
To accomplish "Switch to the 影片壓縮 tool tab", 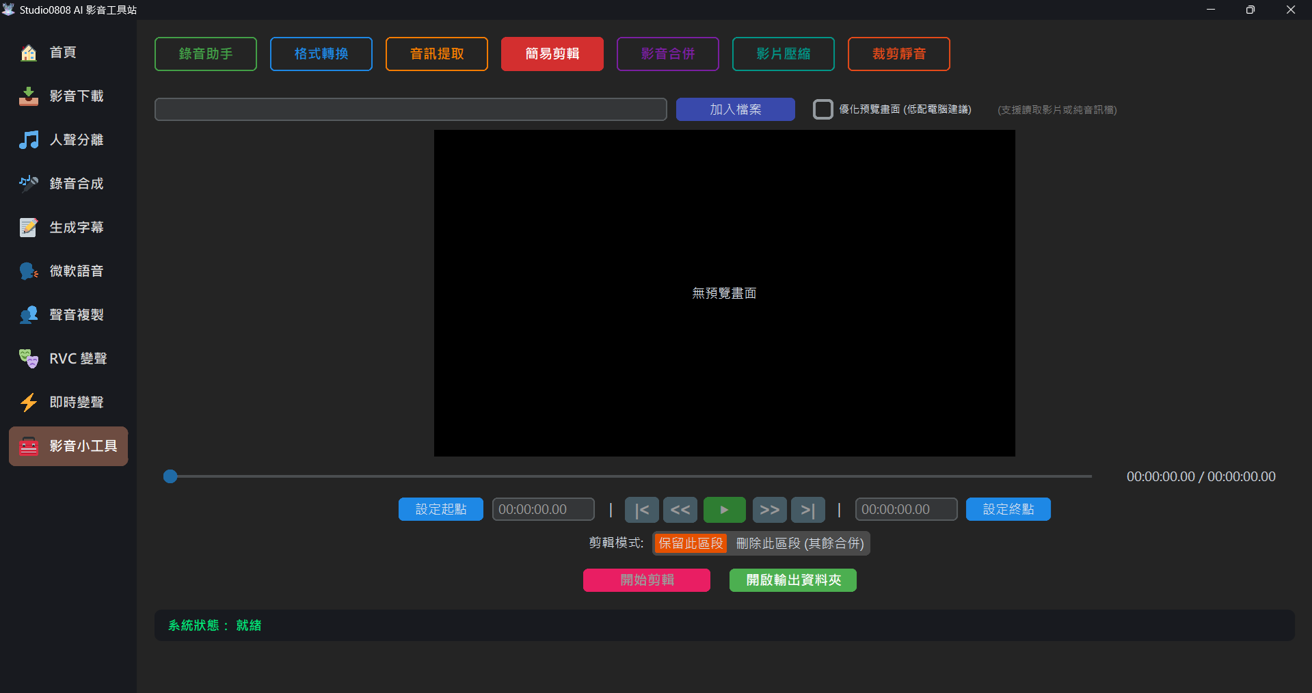I will click(784, 54).
